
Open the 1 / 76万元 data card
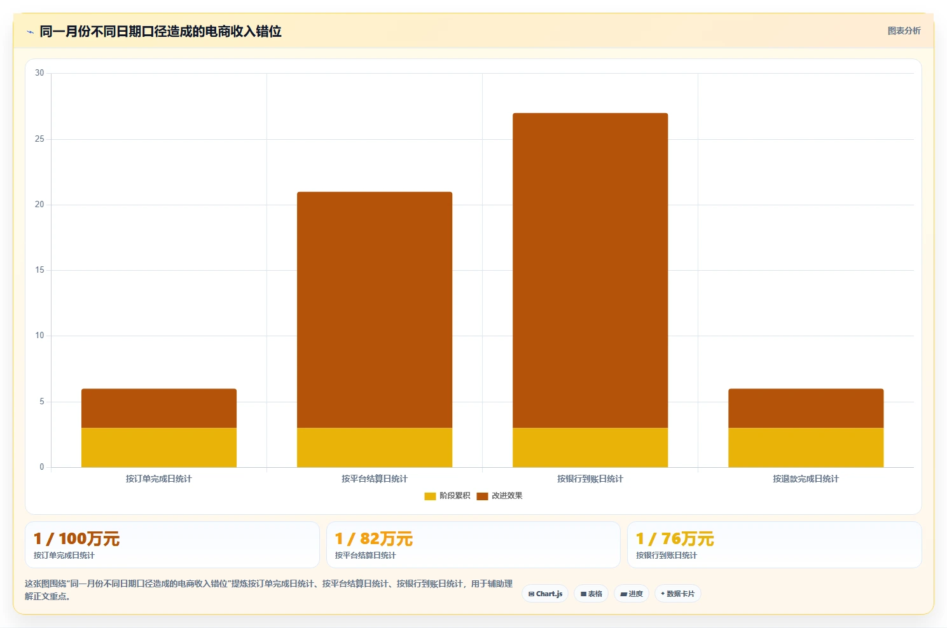coord(774,545)
